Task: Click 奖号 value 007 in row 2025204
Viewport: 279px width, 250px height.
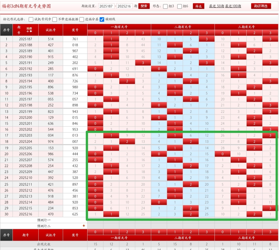Action: (x=75, y=142)
